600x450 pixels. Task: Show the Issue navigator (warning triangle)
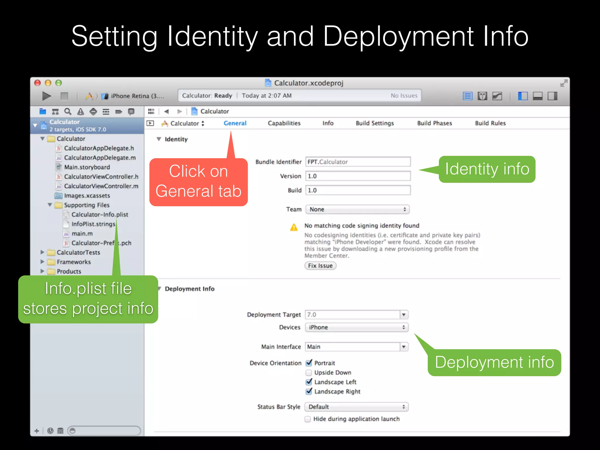[x=81, y=111]
